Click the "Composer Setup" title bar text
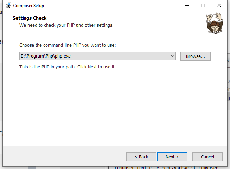The width and height of the screenshot is (230, 169). 28,6
